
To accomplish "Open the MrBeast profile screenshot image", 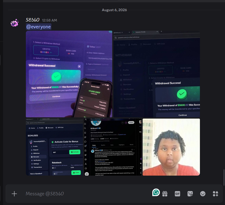I will (113, 147).
